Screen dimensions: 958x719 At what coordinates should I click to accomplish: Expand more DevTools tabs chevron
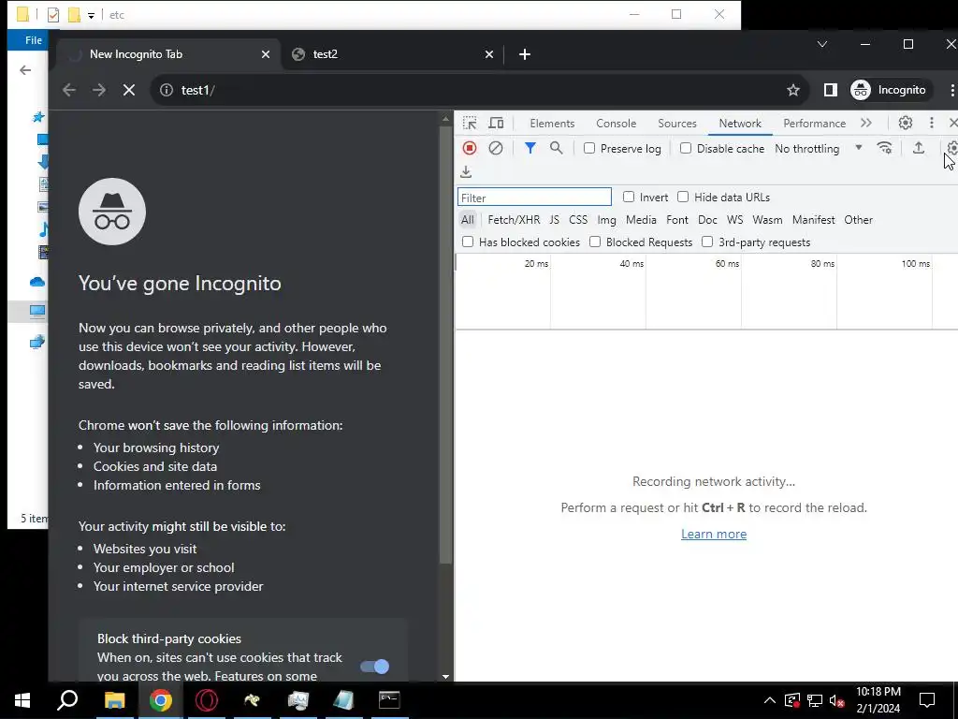865,123
